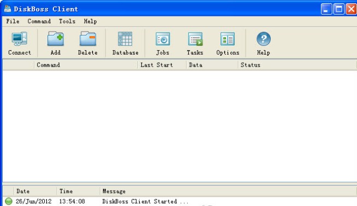Select the 26/Jun/2012 log date

(34, 202)
